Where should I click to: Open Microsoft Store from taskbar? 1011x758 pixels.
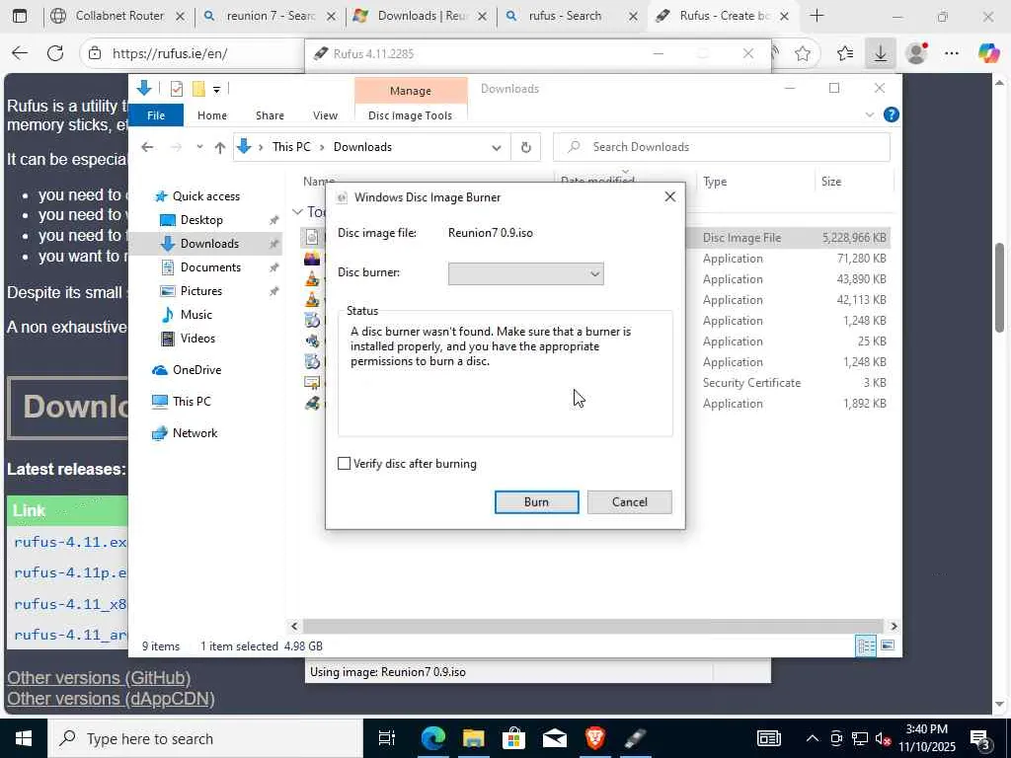(513, 738)
